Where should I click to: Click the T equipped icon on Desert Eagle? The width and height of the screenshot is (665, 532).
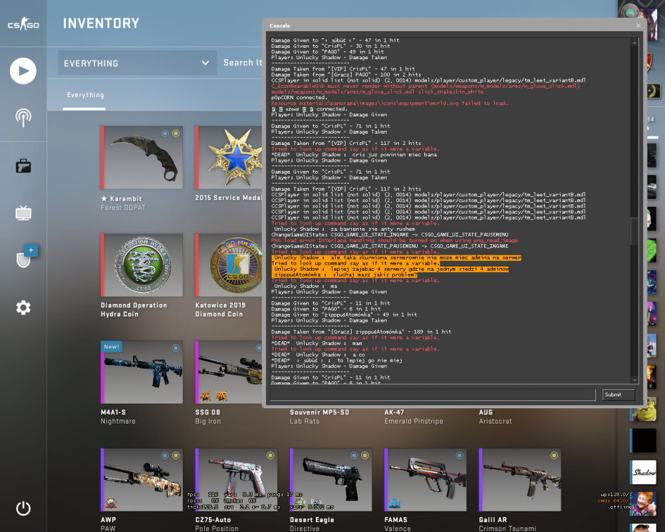365,456
